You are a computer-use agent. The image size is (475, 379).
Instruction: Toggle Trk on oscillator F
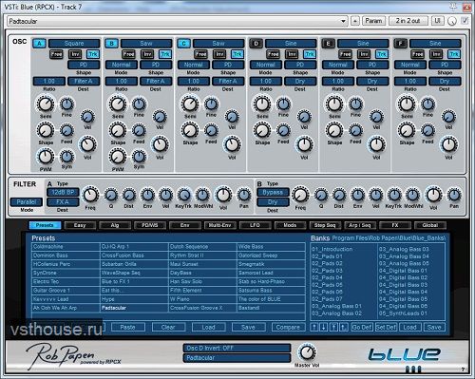click(454, 54)
